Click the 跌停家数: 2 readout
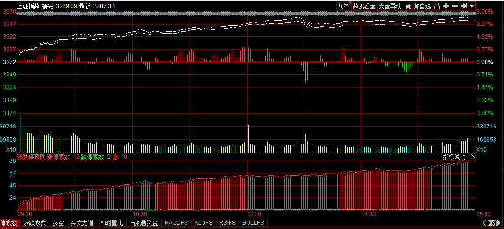Screen dimensions: 504x229 95,156
